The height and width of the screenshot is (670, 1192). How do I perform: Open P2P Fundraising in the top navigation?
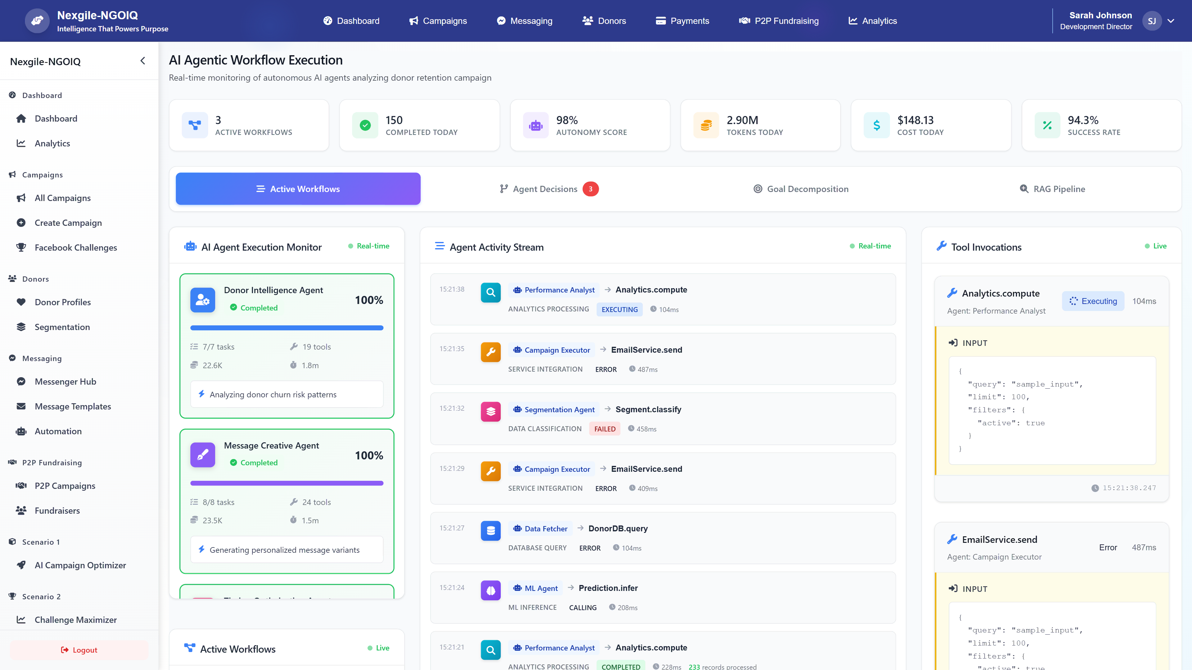779,21
